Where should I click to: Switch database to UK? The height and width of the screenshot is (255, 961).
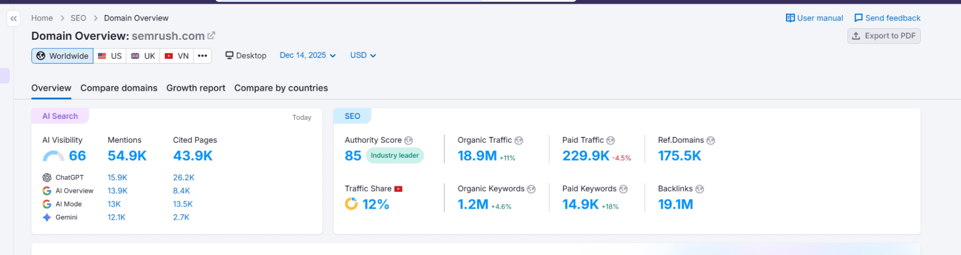[143, 56]
